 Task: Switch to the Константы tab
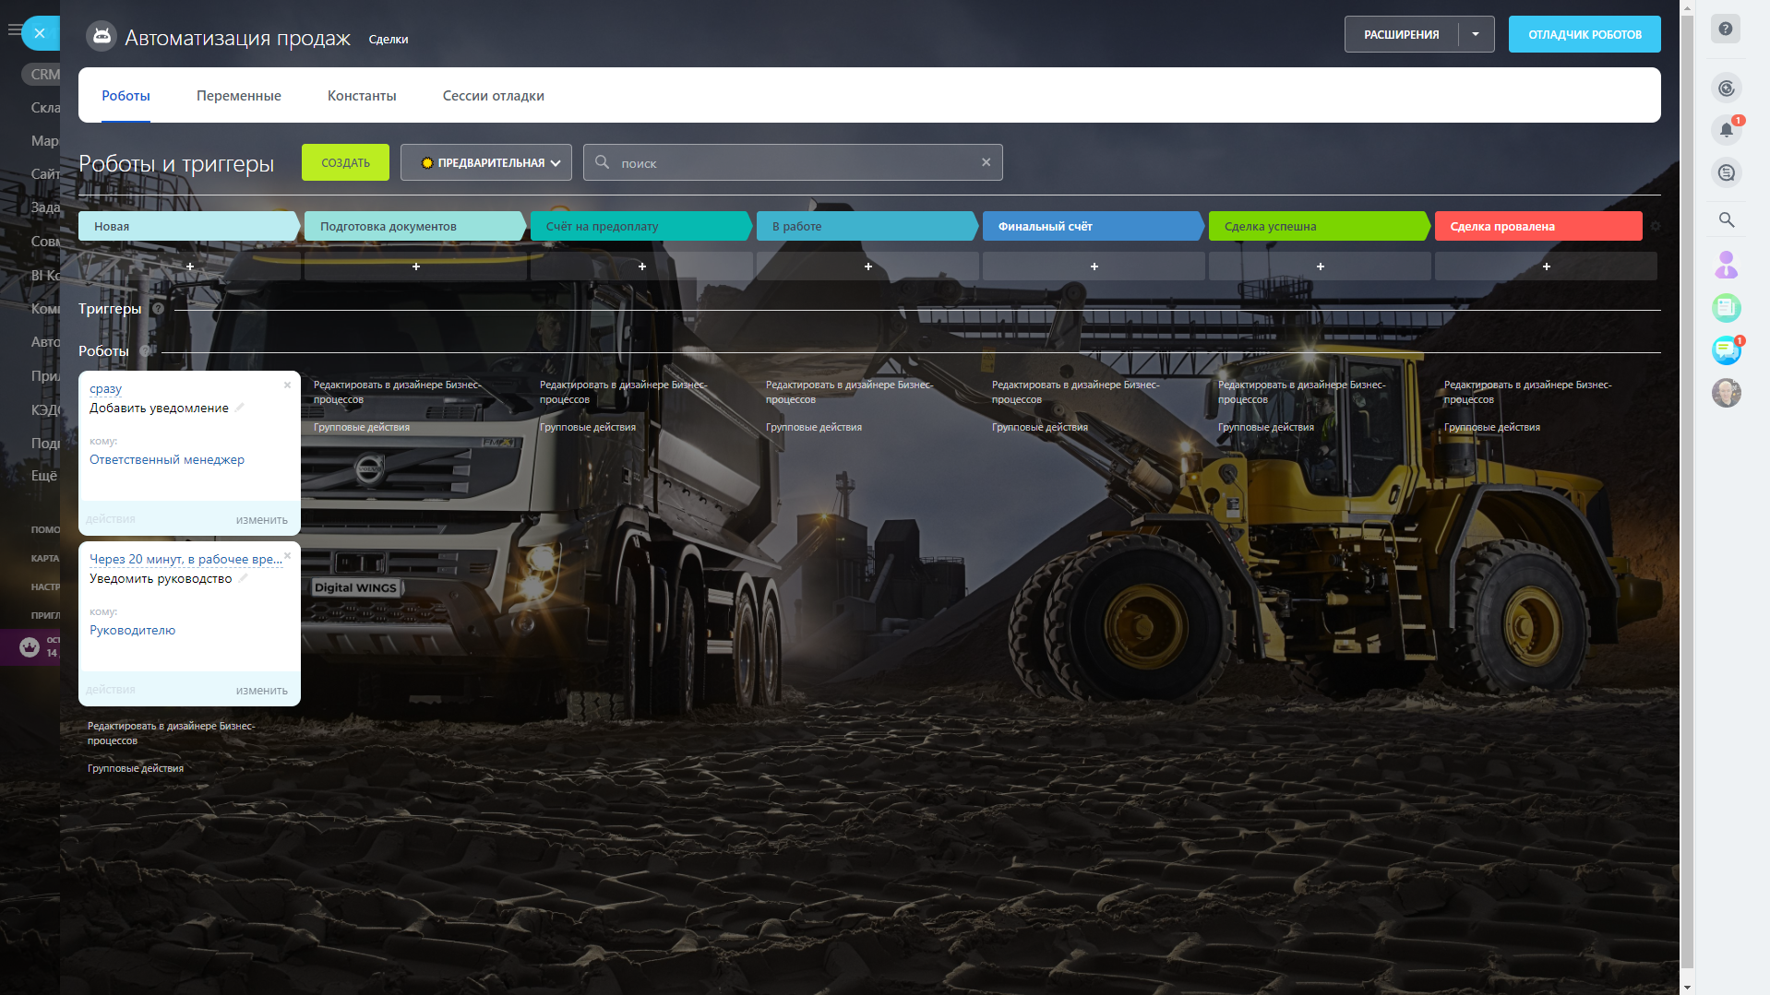[362, 96]
